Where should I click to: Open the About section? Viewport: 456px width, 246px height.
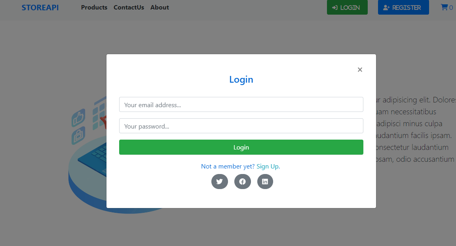tap(160, 7)
